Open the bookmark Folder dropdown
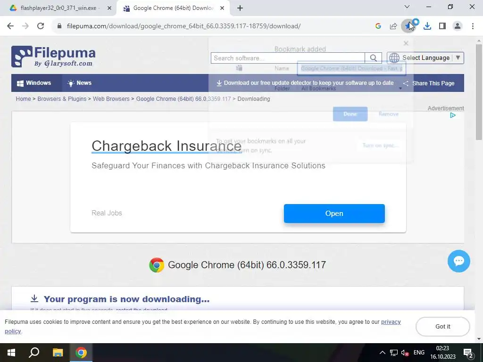 (351, 88)
